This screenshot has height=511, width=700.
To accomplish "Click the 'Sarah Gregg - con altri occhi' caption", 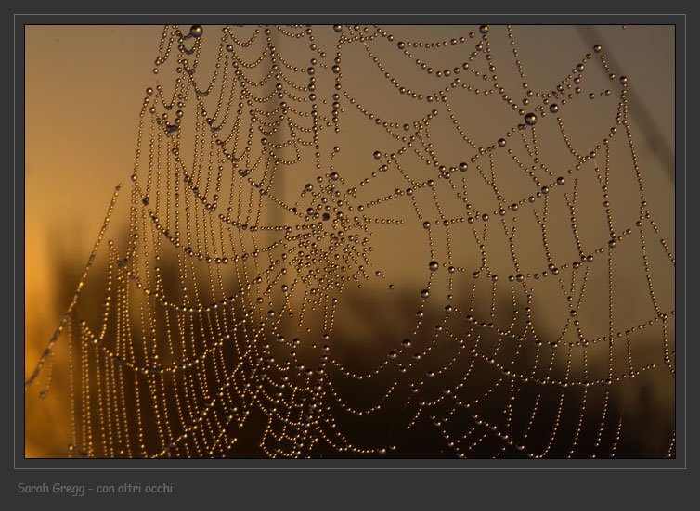I will (x=95, y=488).
